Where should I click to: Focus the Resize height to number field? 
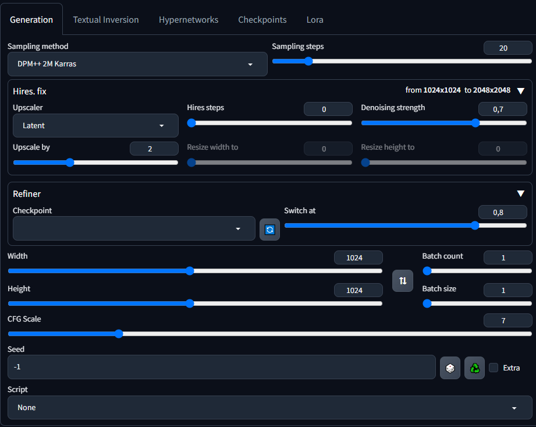502,149
